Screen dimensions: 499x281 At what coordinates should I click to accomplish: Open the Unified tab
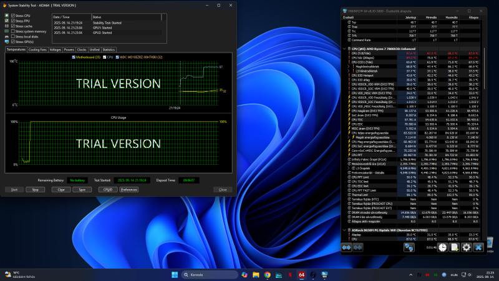point(95,50)
